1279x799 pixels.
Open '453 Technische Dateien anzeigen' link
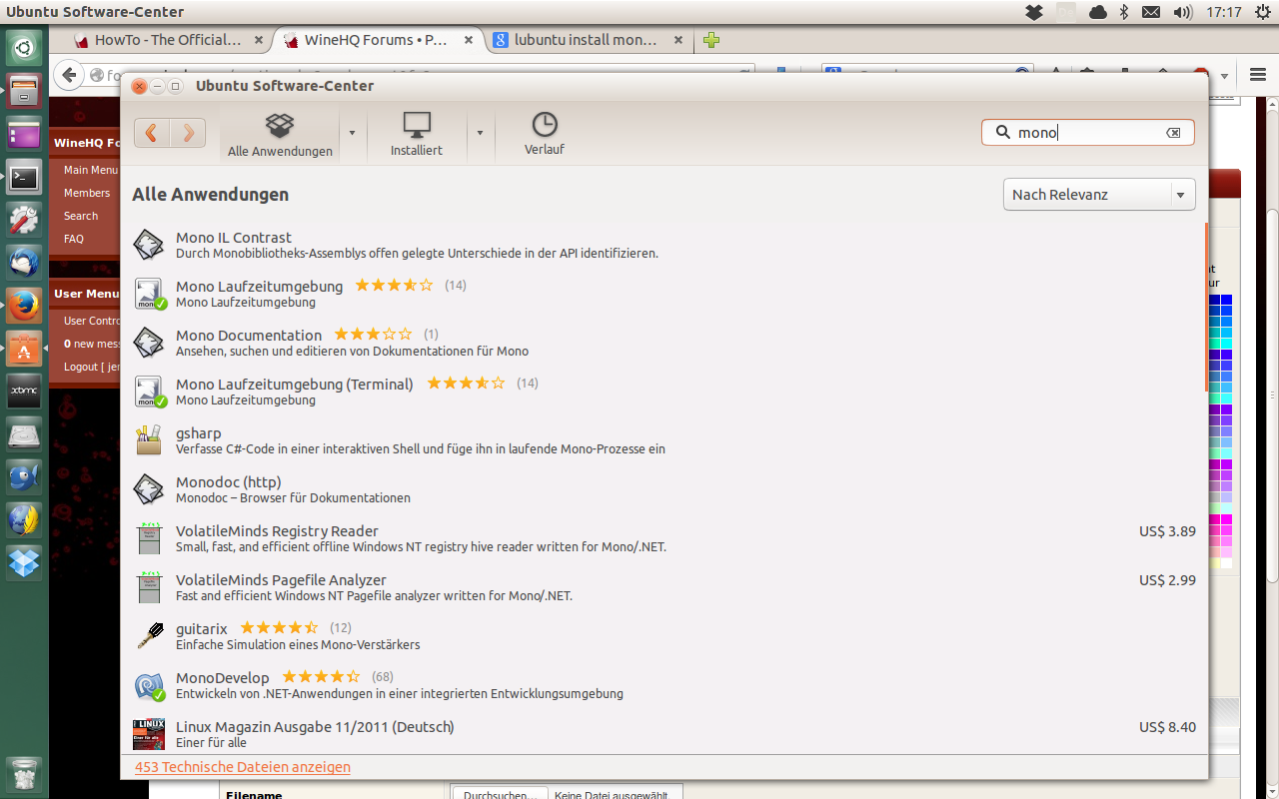(x=243, y=767)
